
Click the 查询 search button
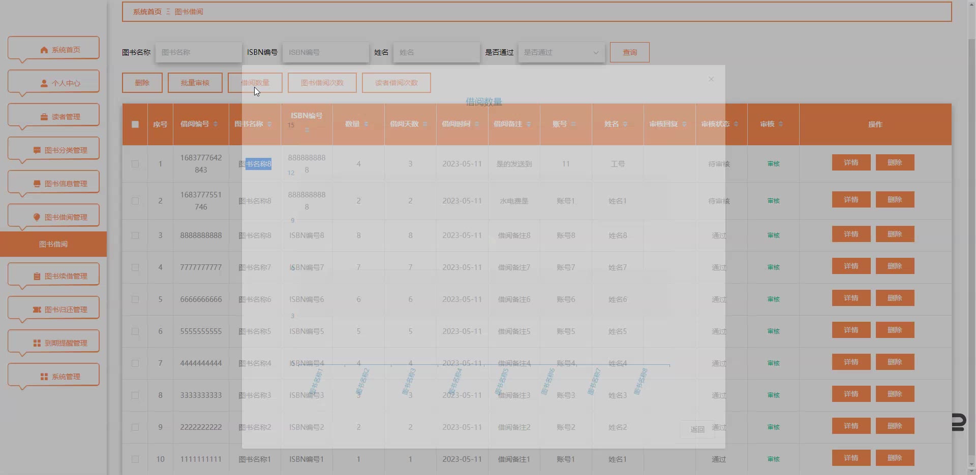click(629, 52)
